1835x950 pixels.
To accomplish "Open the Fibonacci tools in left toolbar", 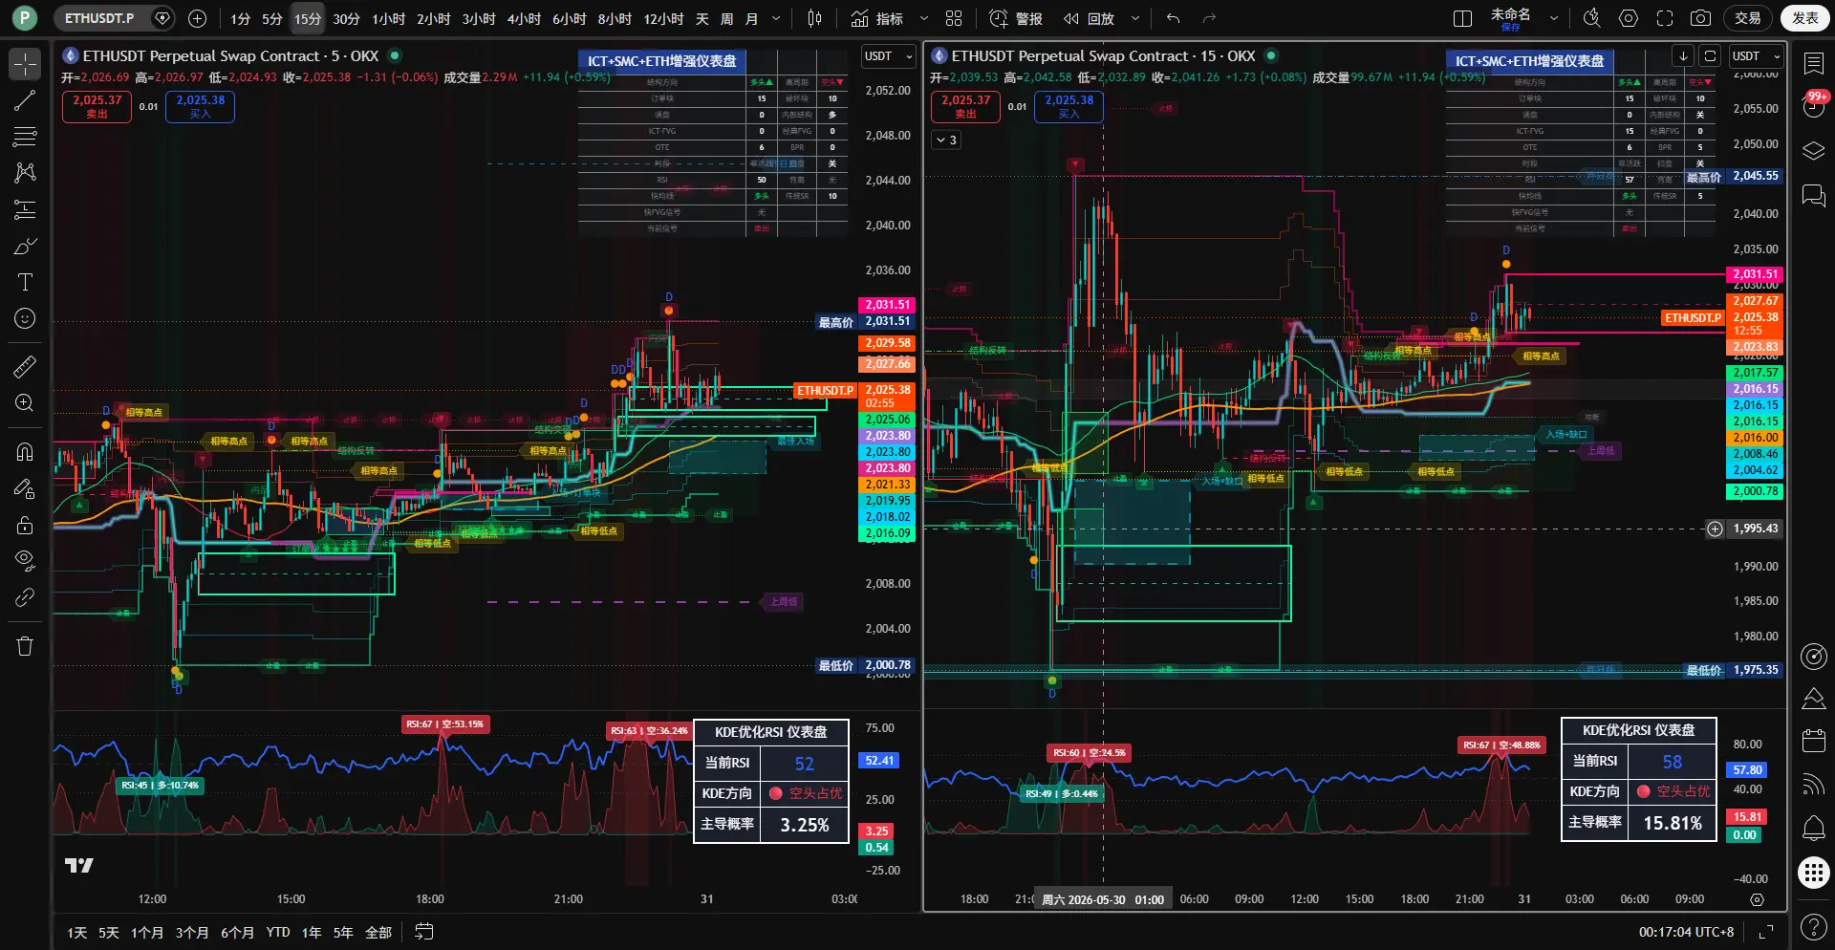I will (x=25, y=137).
